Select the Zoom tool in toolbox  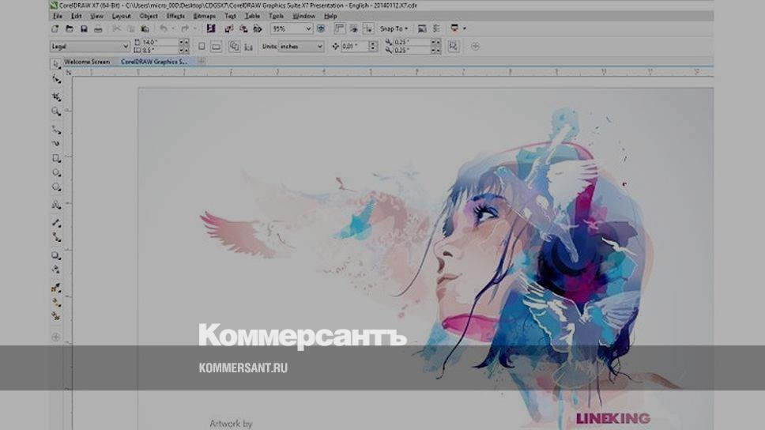click(56, 111)
